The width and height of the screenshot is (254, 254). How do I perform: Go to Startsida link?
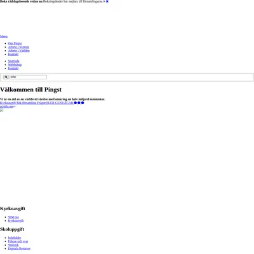(x=13, y=61)
